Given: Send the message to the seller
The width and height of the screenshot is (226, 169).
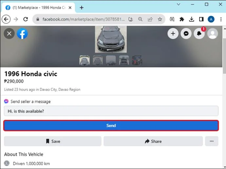Looking at the screenshot, I should 111,125.
